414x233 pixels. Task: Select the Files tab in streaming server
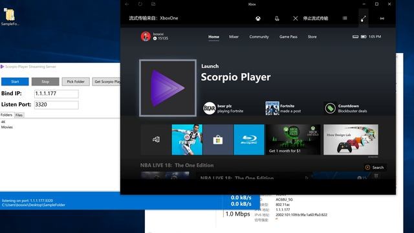coord(19,115)
